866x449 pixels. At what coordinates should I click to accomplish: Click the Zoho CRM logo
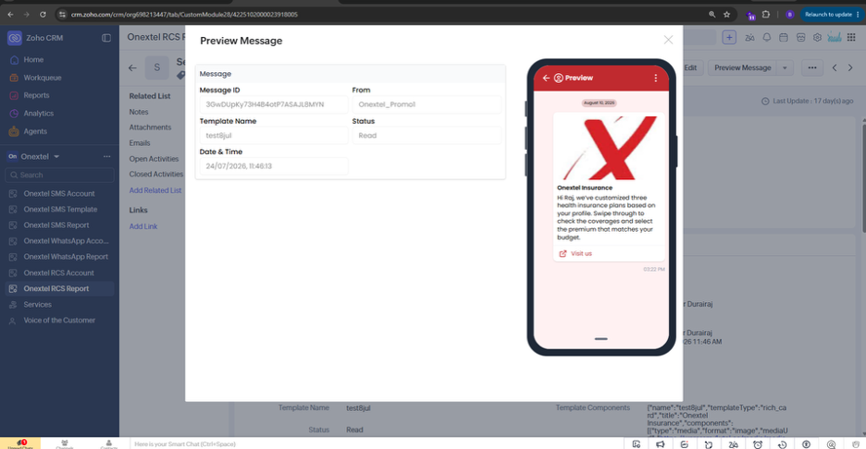coord(15,38)
